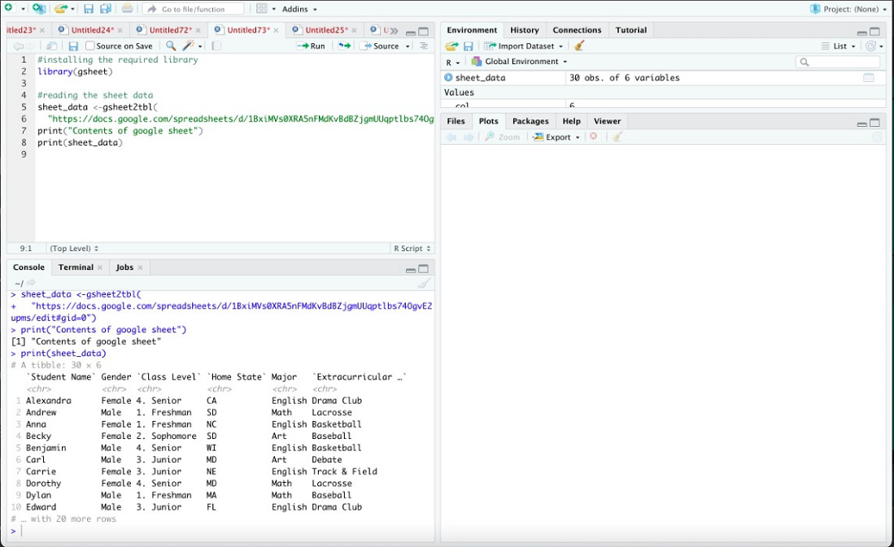The width and height of the screenshot is (894, 547).
Task: Open the code tools magic wand
Action: (189, 46)
